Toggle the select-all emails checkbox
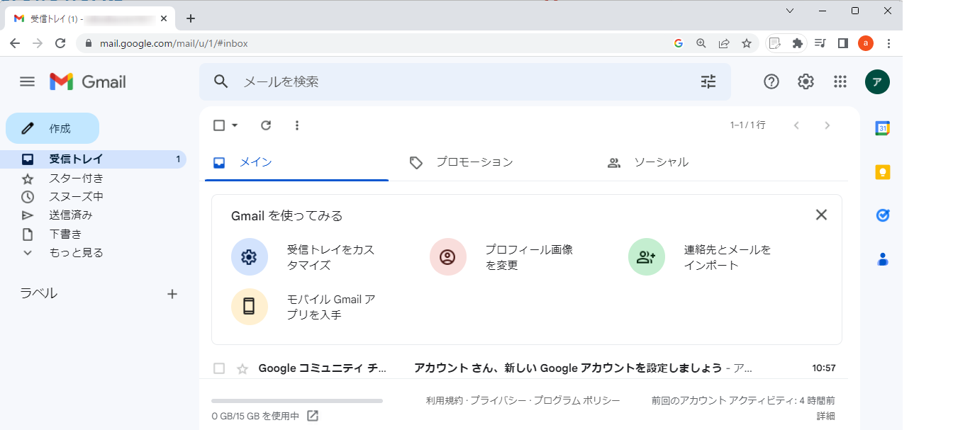Viewport: 953px width, 430px height. pos(219,125)
